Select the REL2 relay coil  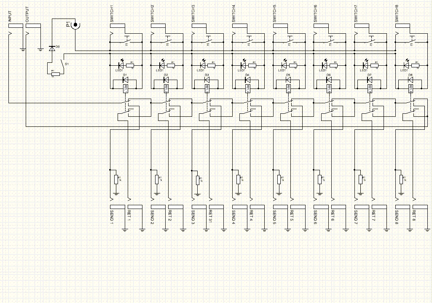point(166,89)
